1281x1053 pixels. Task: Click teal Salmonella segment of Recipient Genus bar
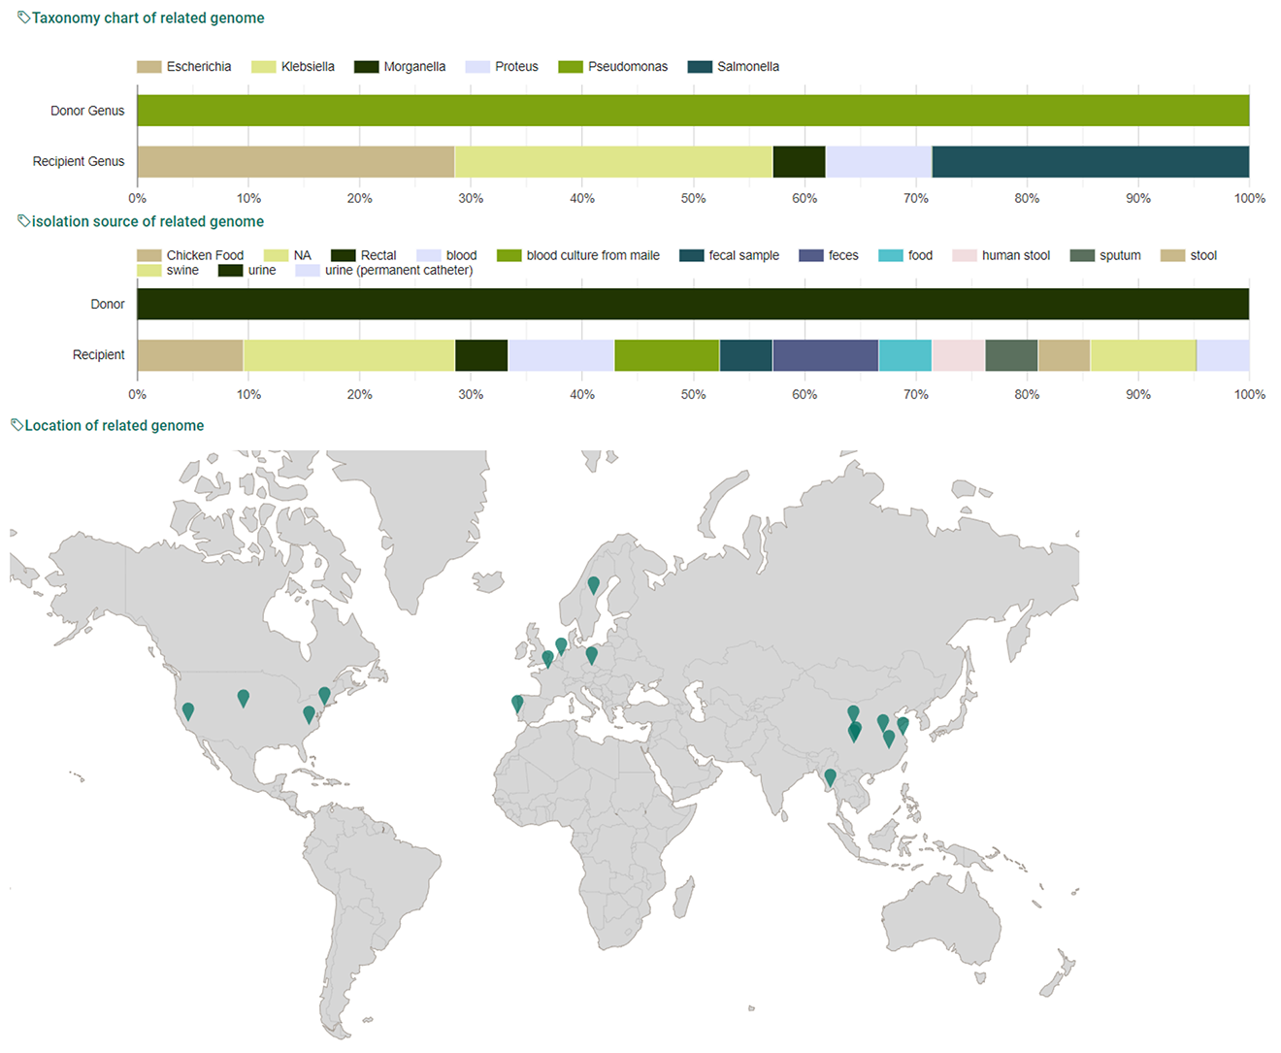pos(1091,162)
